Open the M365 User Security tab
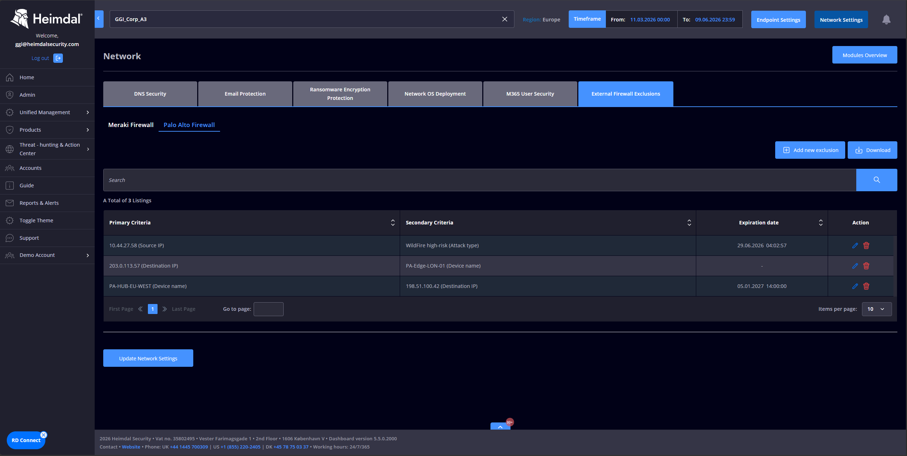This screenshot has width=907, height=456. pos(530,94)
